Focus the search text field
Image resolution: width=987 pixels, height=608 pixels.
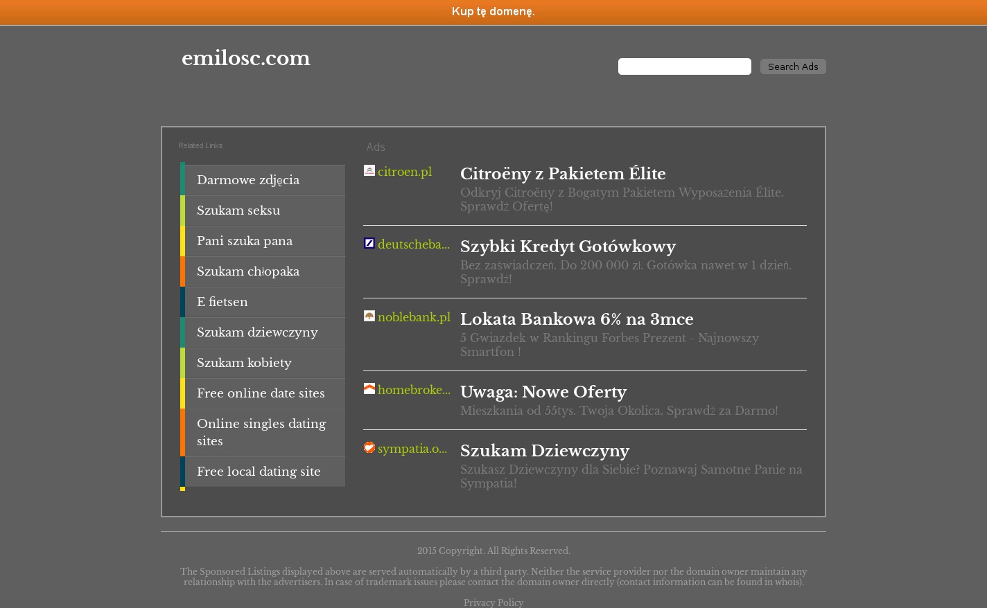pos(684,66)
